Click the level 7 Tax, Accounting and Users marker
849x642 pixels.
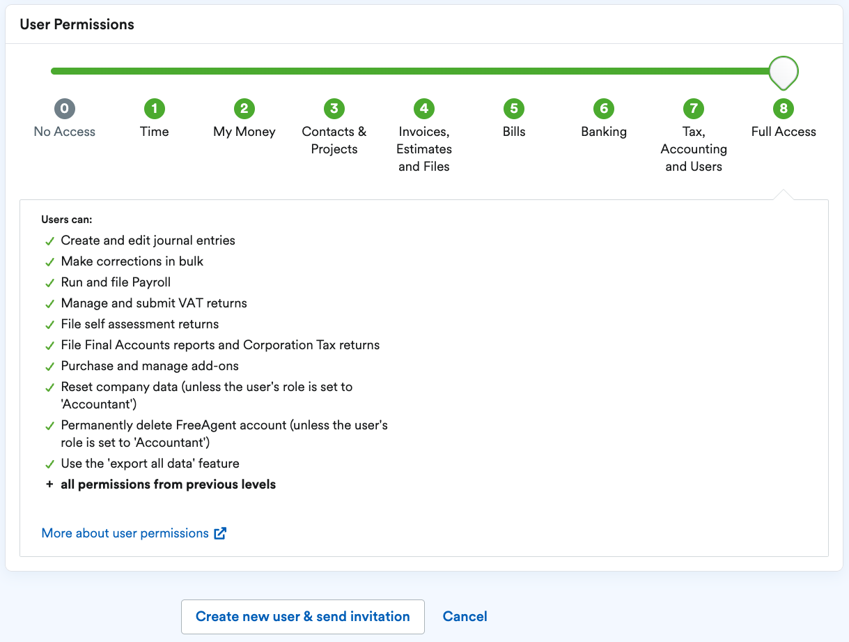coord(693,109)
